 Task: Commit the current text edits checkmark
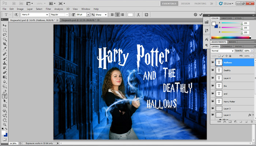201,15
